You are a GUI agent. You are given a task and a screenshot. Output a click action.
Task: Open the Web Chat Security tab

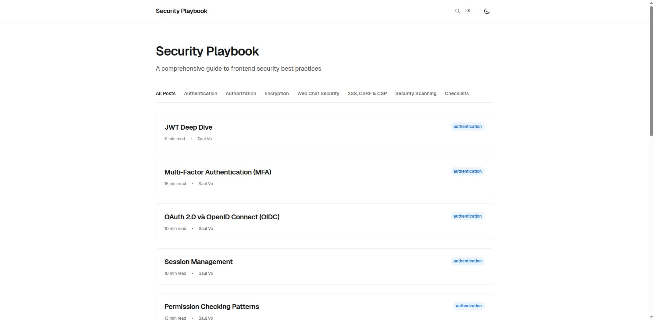click(318, 93)
